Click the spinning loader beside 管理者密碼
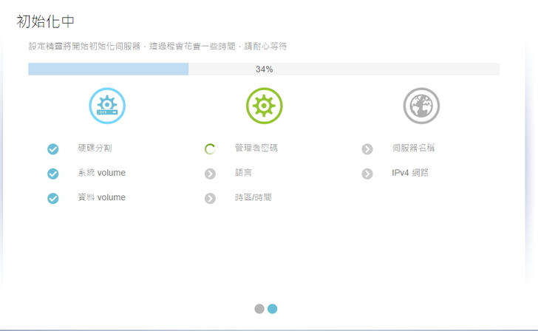 [x=210, y=149]
